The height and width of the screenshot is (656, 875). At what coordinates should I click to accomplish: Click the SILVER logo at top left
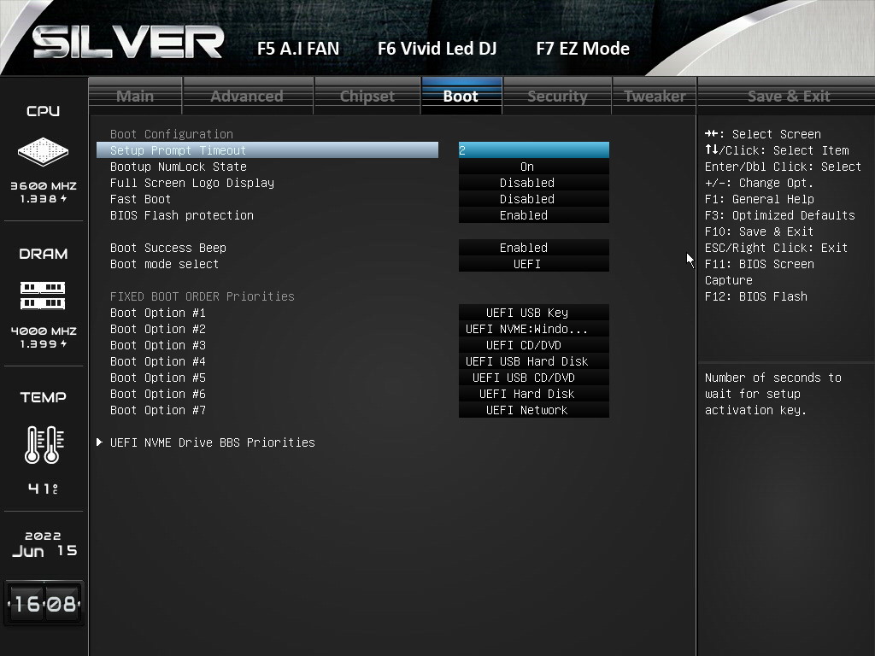pos(128,43)
